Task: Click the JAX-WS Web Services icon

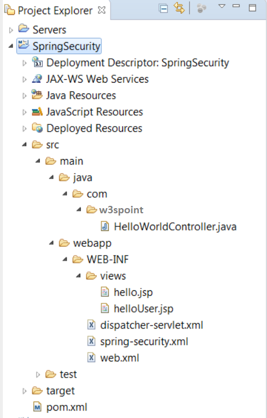Action: (37, 79)
